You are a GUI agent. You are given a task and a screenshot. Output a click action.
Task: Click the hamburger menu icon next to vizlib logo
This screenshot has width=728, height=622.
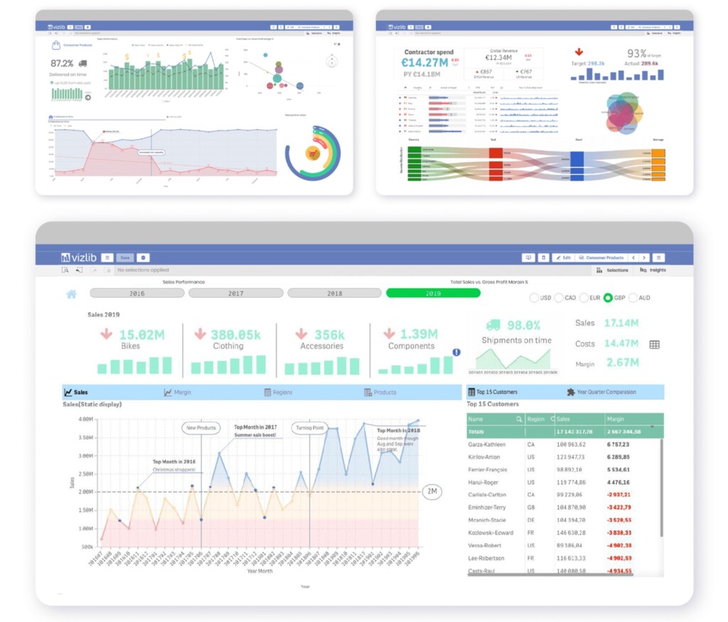[x=107, y=258]
